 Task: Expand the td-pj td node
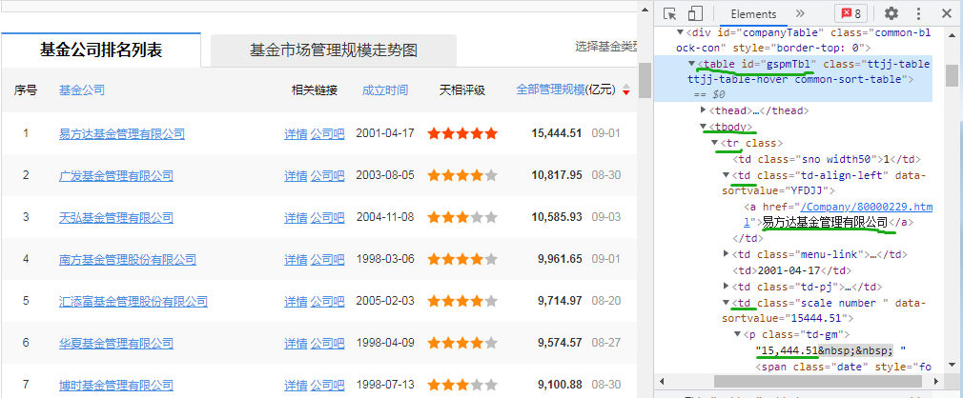[x=727, y=286]
